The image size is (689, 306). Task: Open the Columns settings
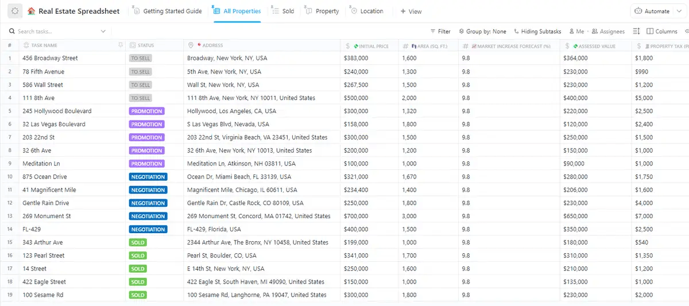tap(662, 32)
